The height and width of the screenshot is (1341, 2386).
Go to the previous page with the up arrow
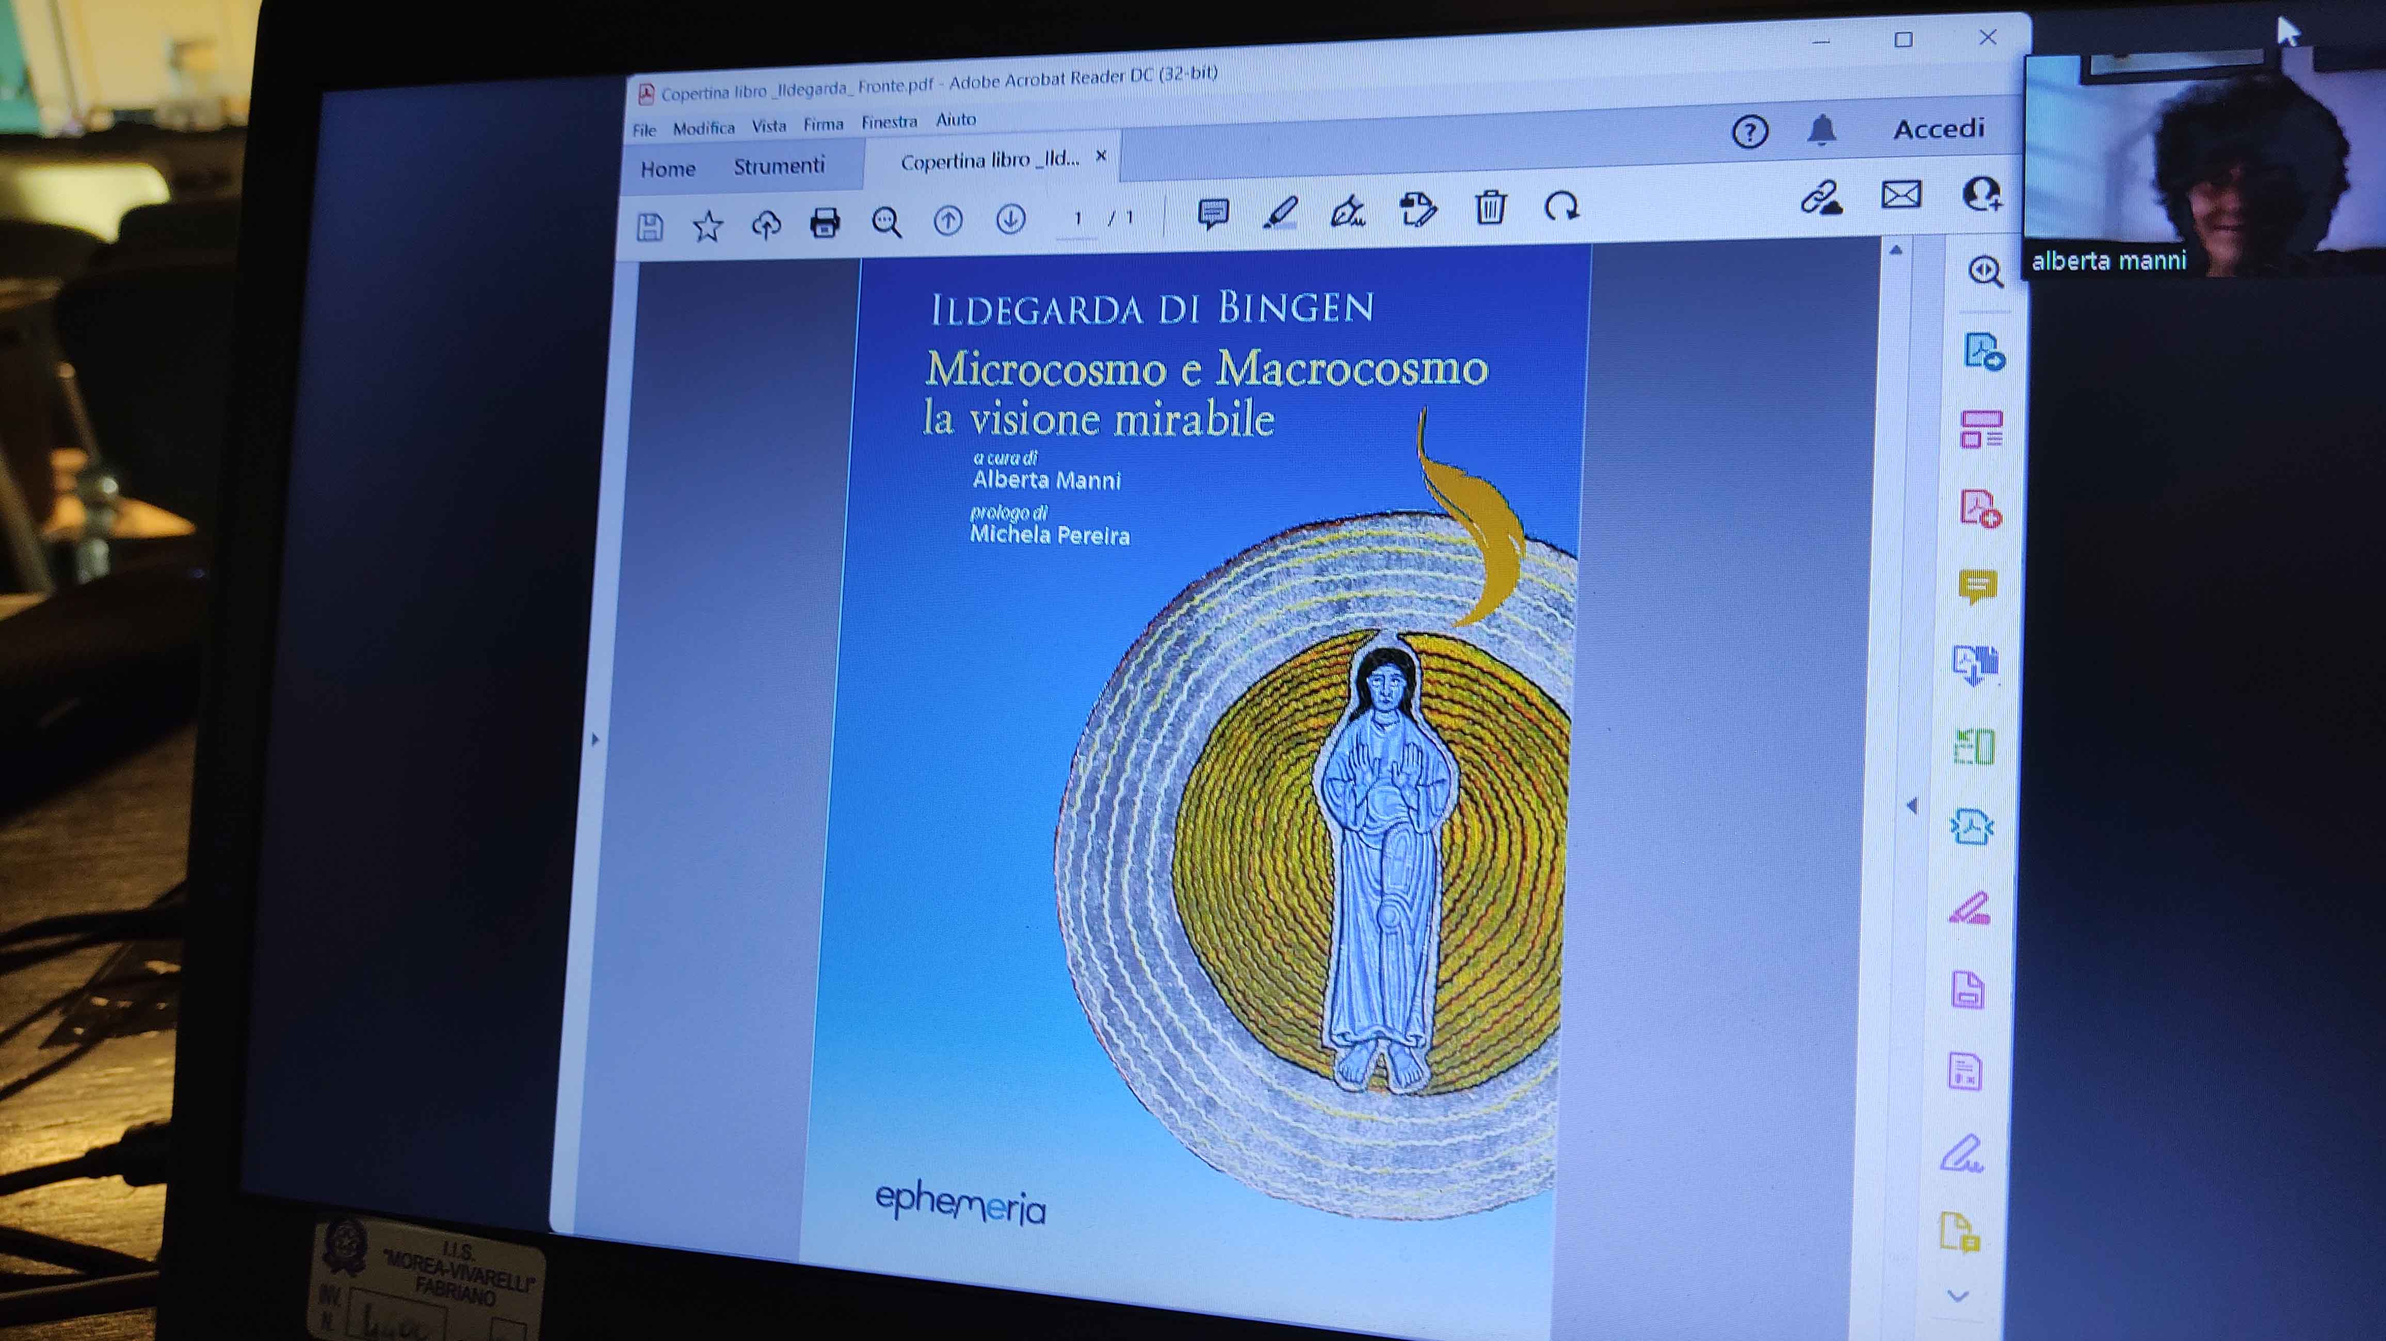coord(947,220)
